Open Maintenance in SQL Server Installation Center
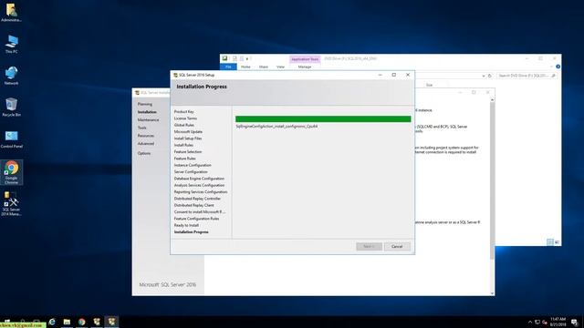 pos(148,119)
